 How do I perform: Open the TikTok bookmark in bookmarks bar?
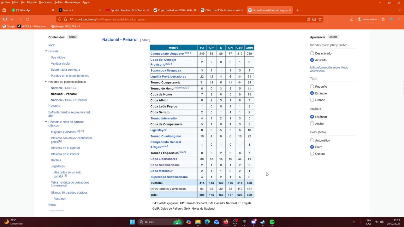[x=33, y=26]
